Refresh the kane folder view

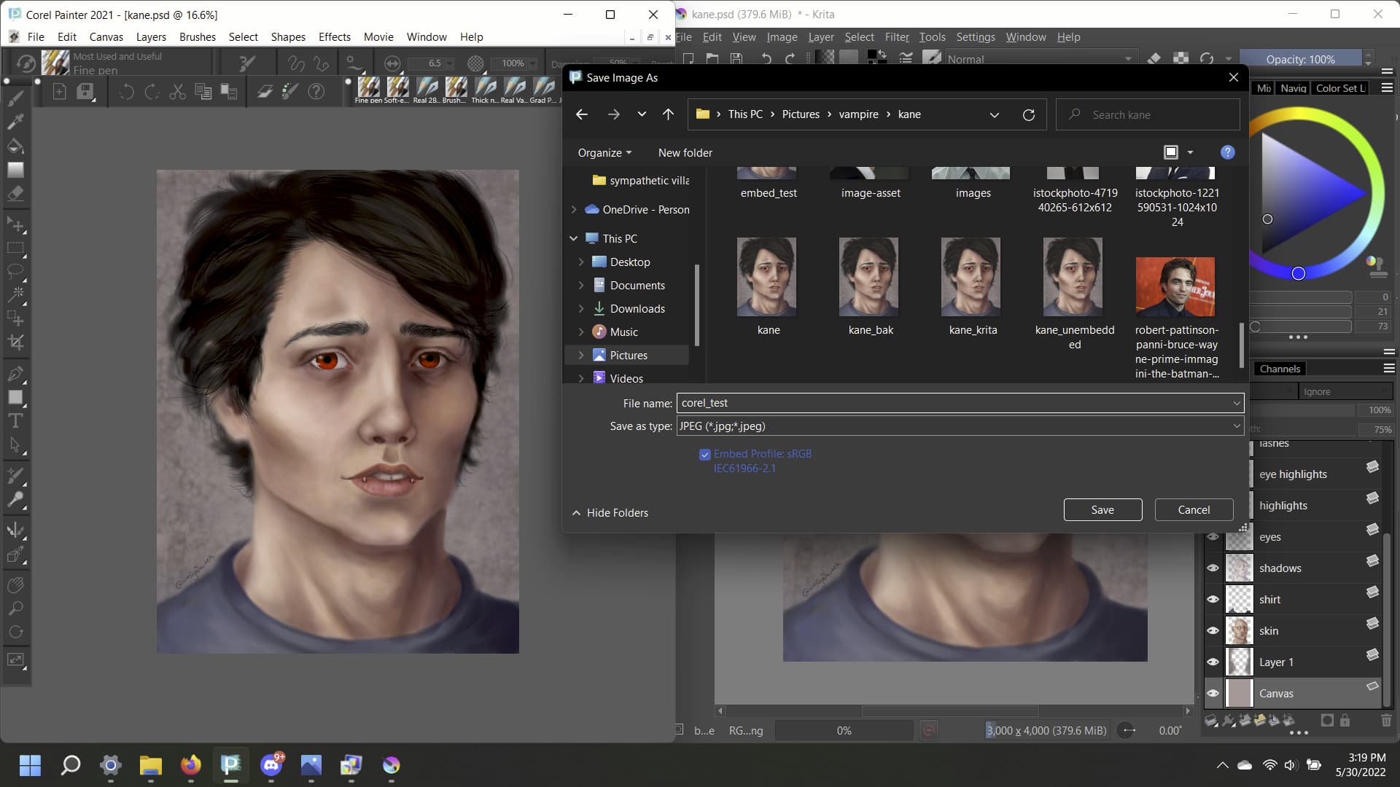tap(1028, 114)
